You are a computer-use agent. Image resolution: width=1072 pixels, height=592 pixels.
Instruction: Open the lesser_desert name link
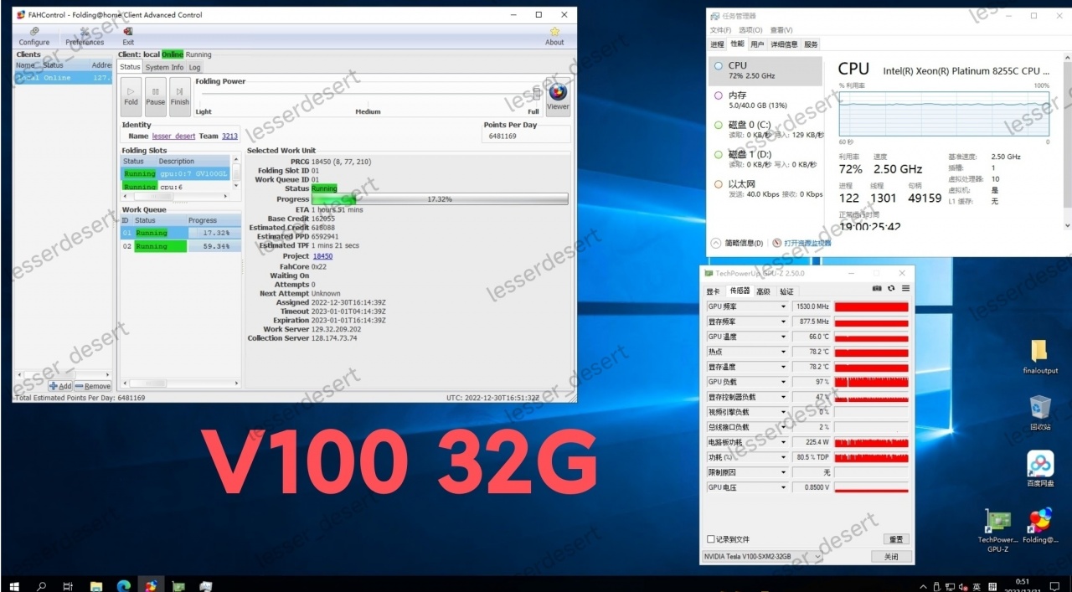[x=173, y=136]
